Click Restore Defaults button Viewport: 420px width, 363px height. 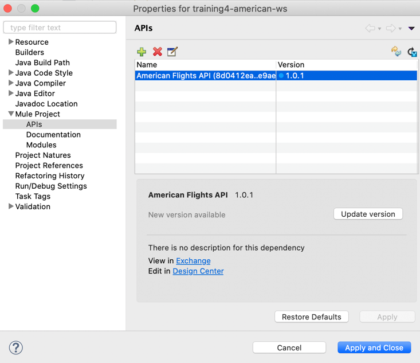pyautogui.click(x=312, y=317)
